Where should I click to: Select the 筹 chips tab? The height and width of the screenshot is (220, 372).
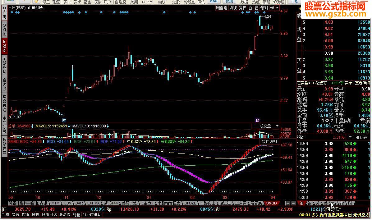click(326, 203)
